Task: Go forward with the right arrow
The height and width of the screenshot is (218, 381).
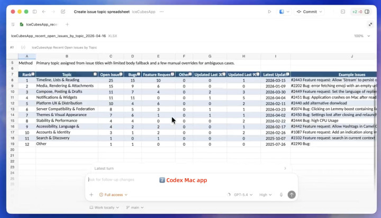Action: 53,12
